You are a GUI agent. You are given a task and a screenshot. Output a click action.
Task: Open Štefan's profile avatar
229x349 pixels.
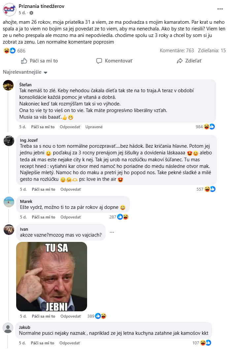coord(9,85)
